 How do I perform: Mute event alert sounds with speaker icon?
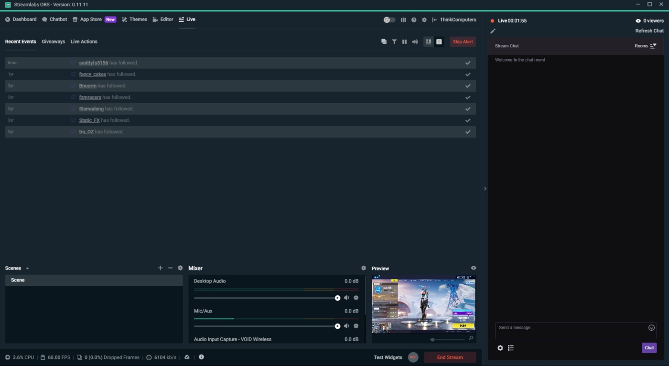click(415, 42)
